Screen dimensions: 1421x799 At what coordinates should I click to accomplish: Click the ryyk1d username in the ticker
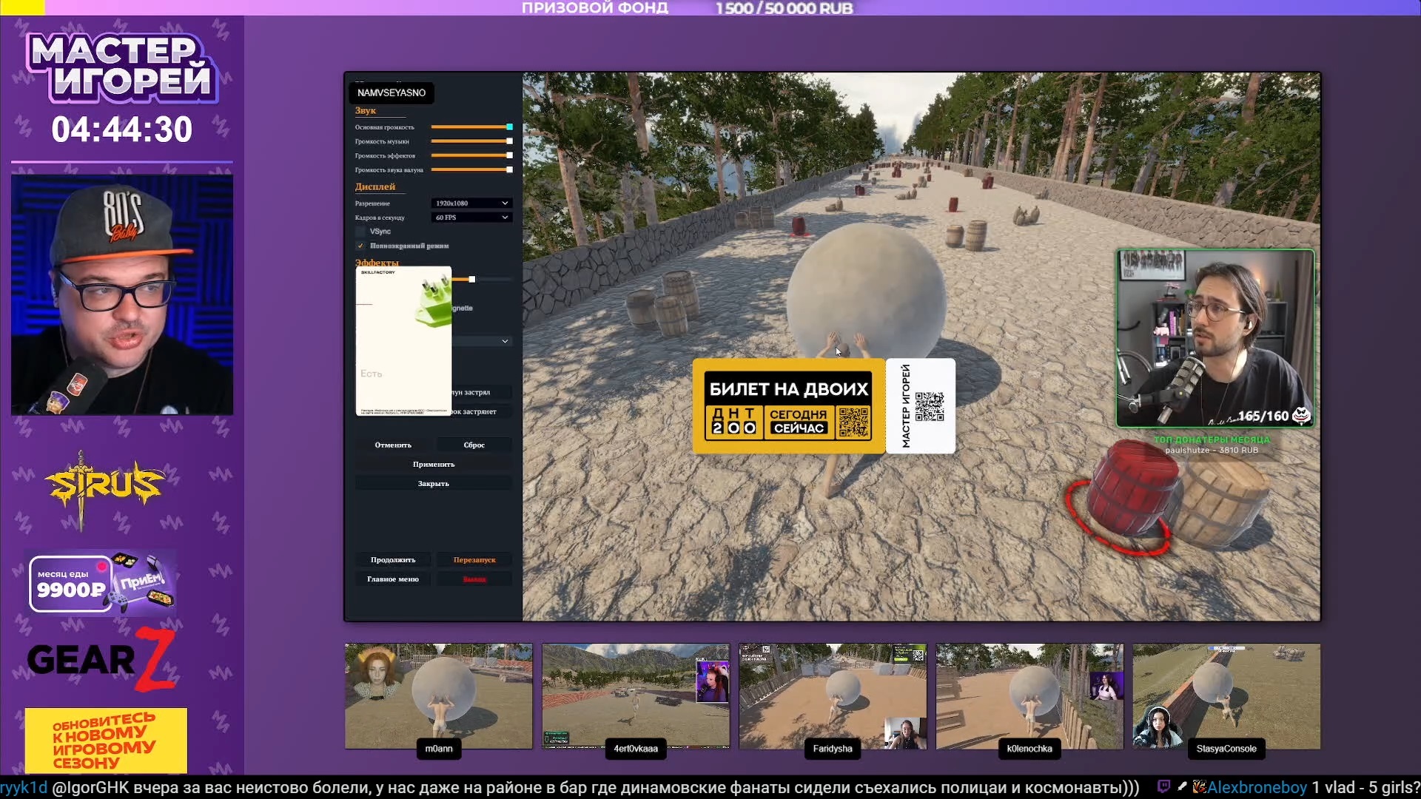24,787
